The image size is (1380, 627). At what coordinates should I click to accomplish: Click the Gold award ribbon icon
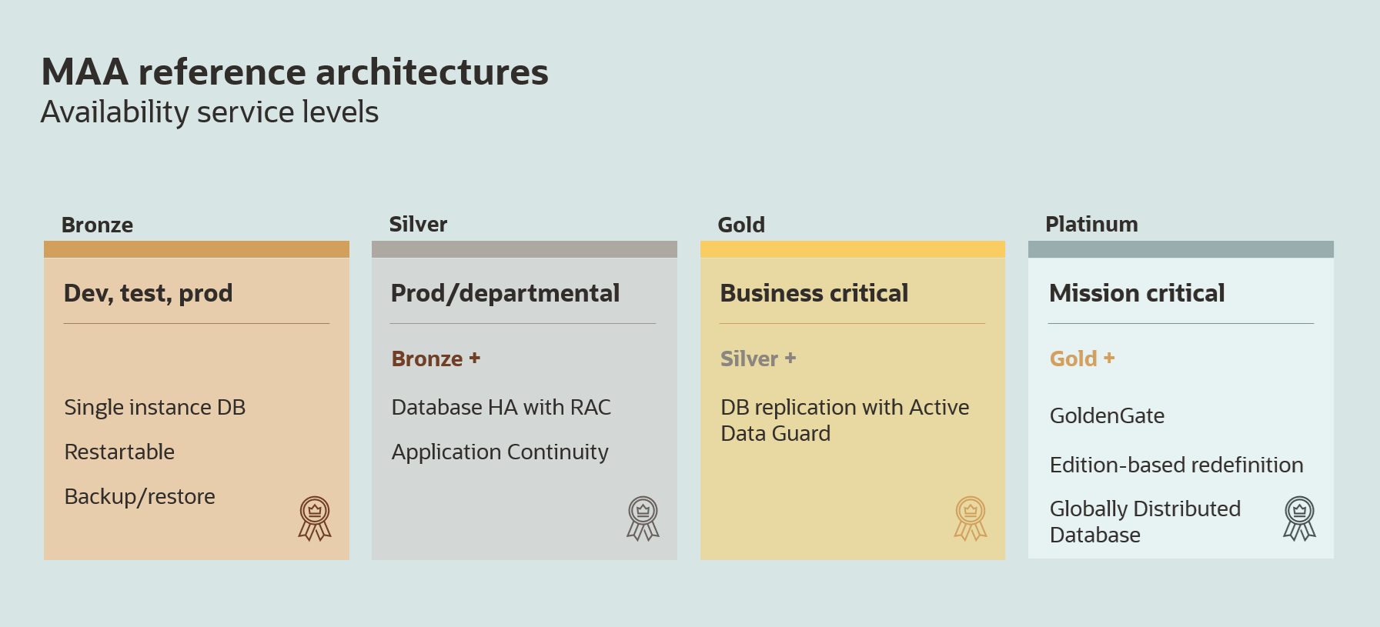click(971, 518)
